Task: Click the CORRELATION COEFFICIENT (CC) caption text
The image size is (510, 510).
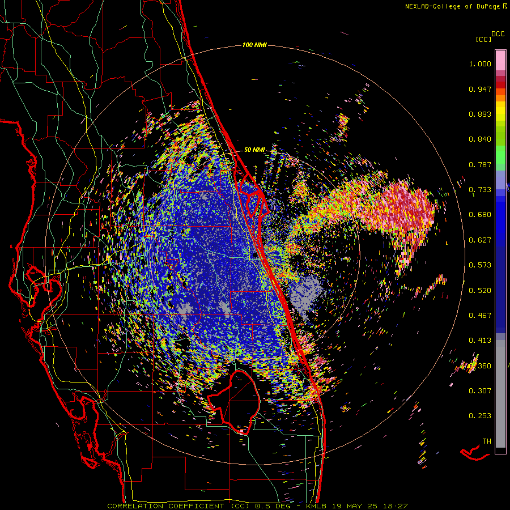Action: pyautogui.click(x=178, y=506)
